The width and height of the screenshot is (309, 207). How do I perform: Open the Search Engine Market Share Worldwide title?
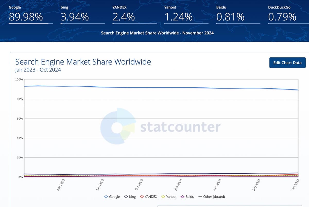pyautogui.click(x=83, y=62)
